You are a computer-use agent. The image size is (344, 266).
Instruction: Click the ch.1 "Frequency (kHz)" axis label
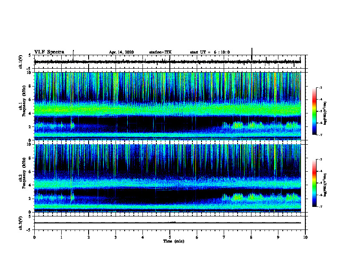[24, 101]
